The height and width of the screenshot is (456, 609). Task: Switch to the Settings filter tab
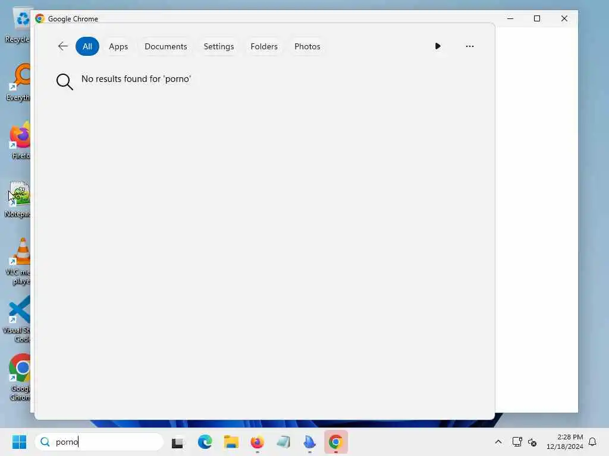(x=219, y=46)
